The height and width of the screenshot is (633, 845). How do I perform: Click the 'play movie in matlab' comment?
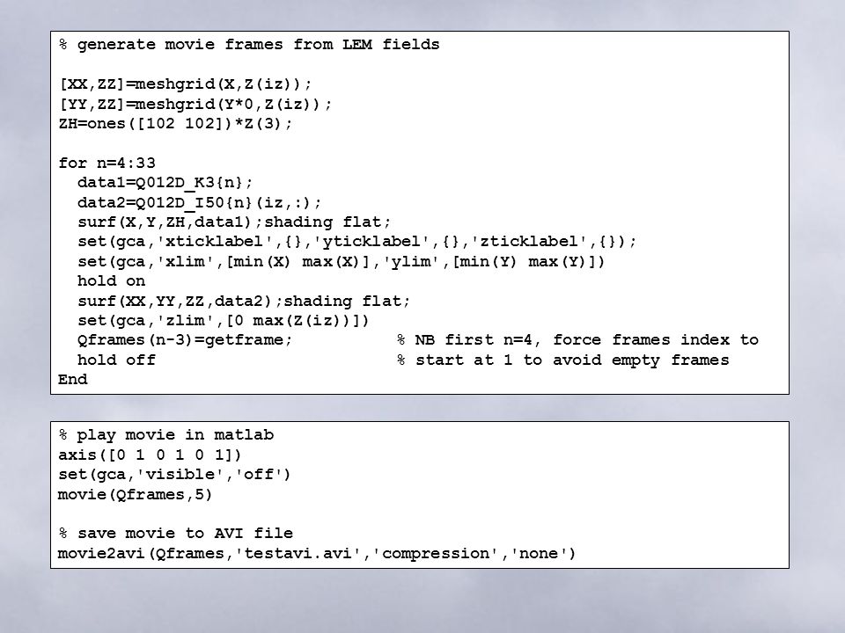point(166,435)
